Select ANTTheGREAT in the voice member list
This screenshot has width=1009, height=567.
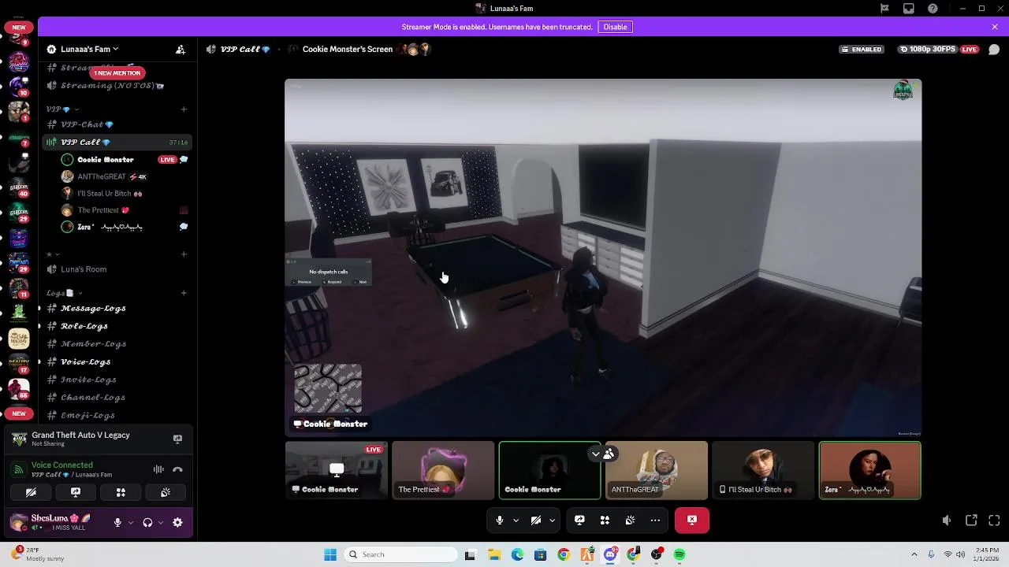pyautogui.click(x=124, y=177)
